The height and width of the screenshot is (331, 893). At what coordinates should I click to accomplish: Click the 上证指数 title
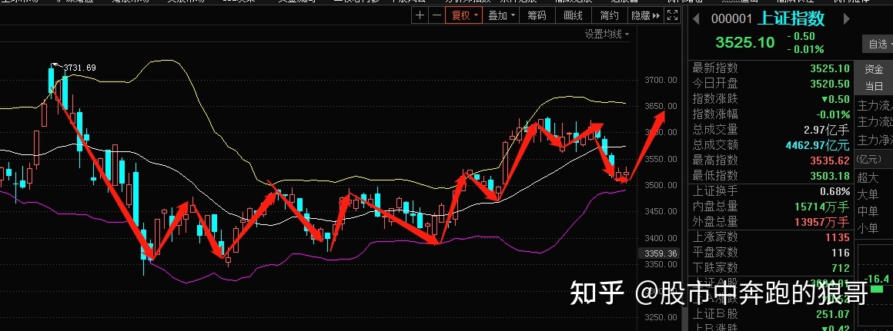pyautogui.click(x=791, y=18)
